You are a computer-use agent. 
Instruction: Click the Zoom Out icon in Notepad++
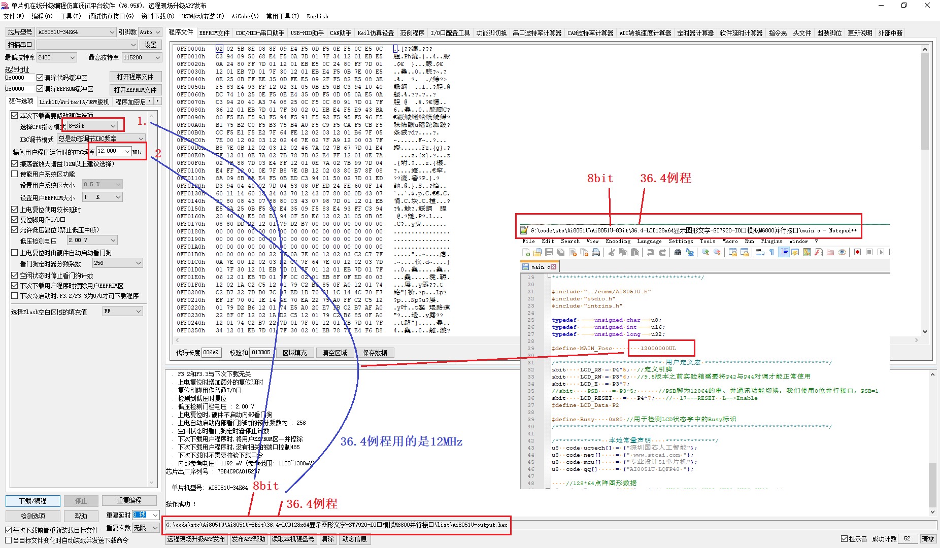click(x=717, y=252)
